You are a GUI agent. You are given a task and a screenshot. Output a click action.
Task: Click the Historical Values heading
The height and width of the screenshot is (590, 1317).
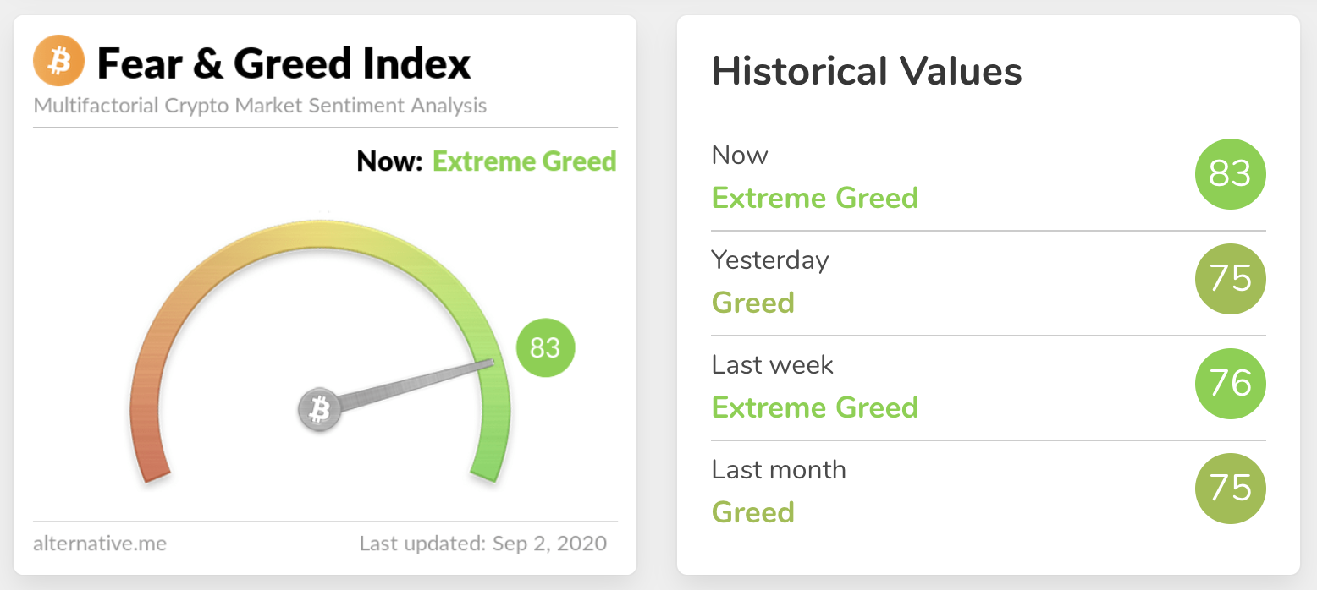tap(867, 71)
